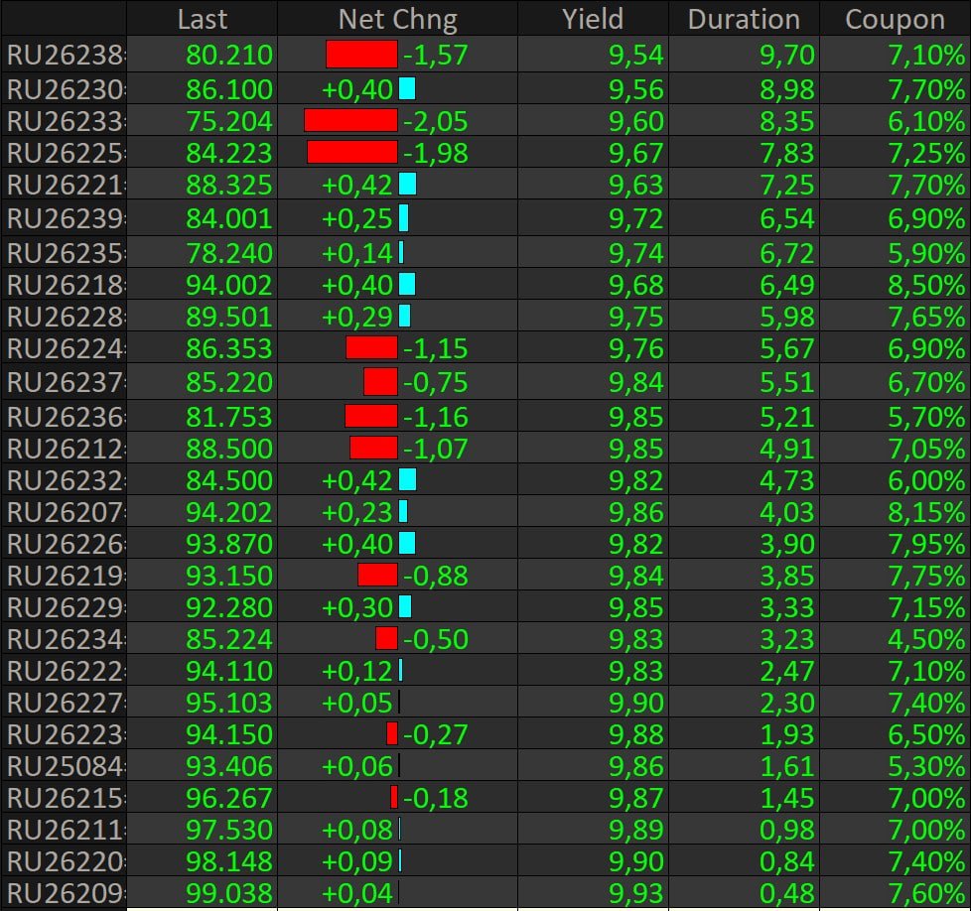Click the net change value +0,25

coord(357,218)
